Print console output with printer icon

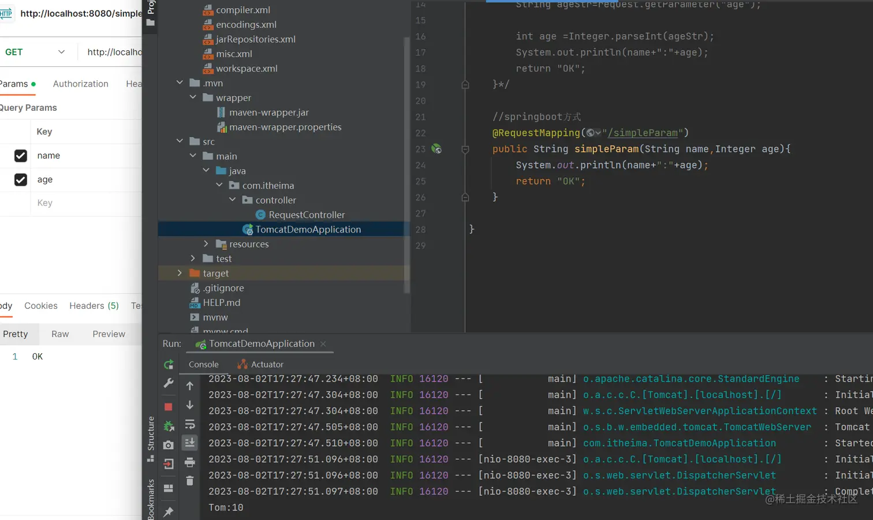tap(190, 462)
